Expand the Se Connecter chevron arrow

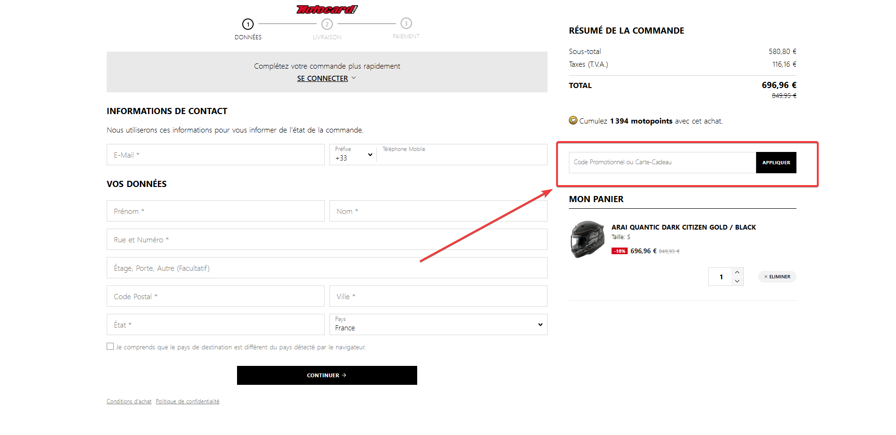pyautogui.click(x=354, y=78)
